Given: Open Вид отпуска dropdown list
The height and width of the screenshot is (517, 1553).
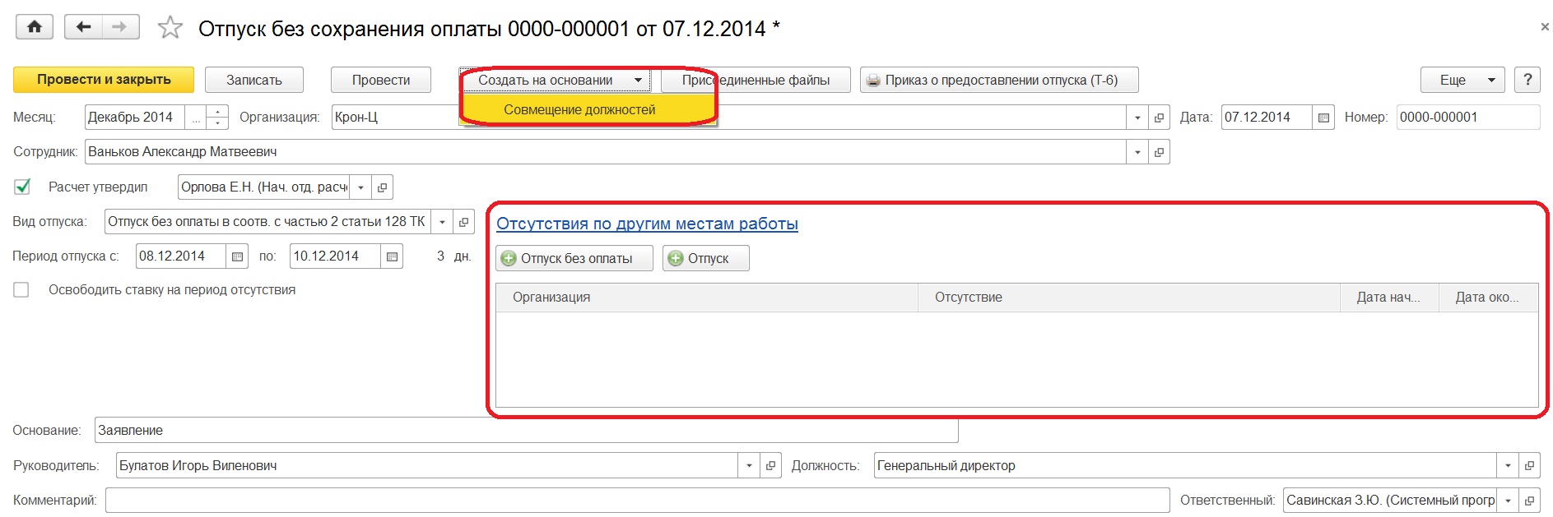Looking at the screenshot, I should tap(443, 222).
